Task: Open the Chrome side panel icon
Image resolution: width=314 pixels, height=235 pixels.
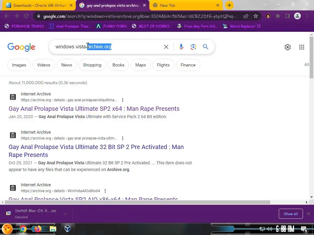Action: coord(288,16)
